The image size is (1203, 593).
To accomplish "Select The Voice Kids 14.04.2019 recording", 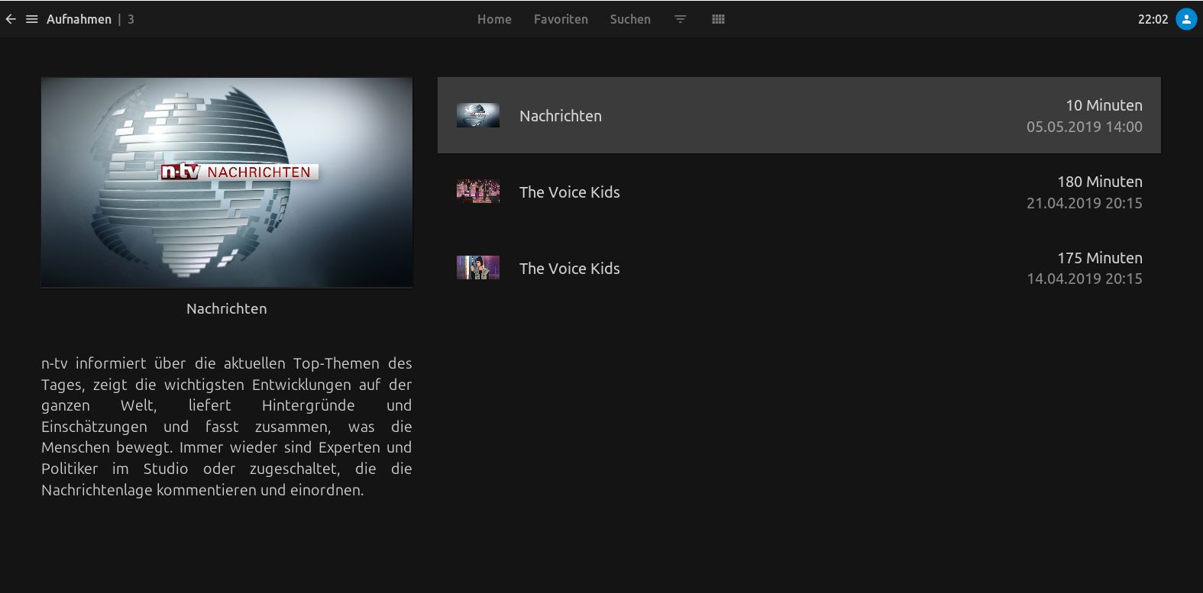I will pyautogui.click(x=799, y=268).
